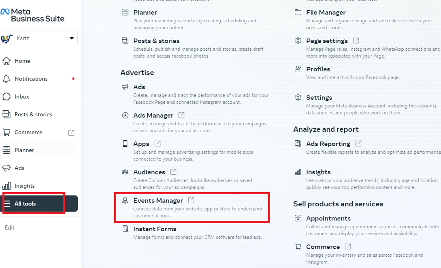This screenshot has height=268, width=441.
Task: Click the Apps mobile phone icon
Action: tap(125, 144)
